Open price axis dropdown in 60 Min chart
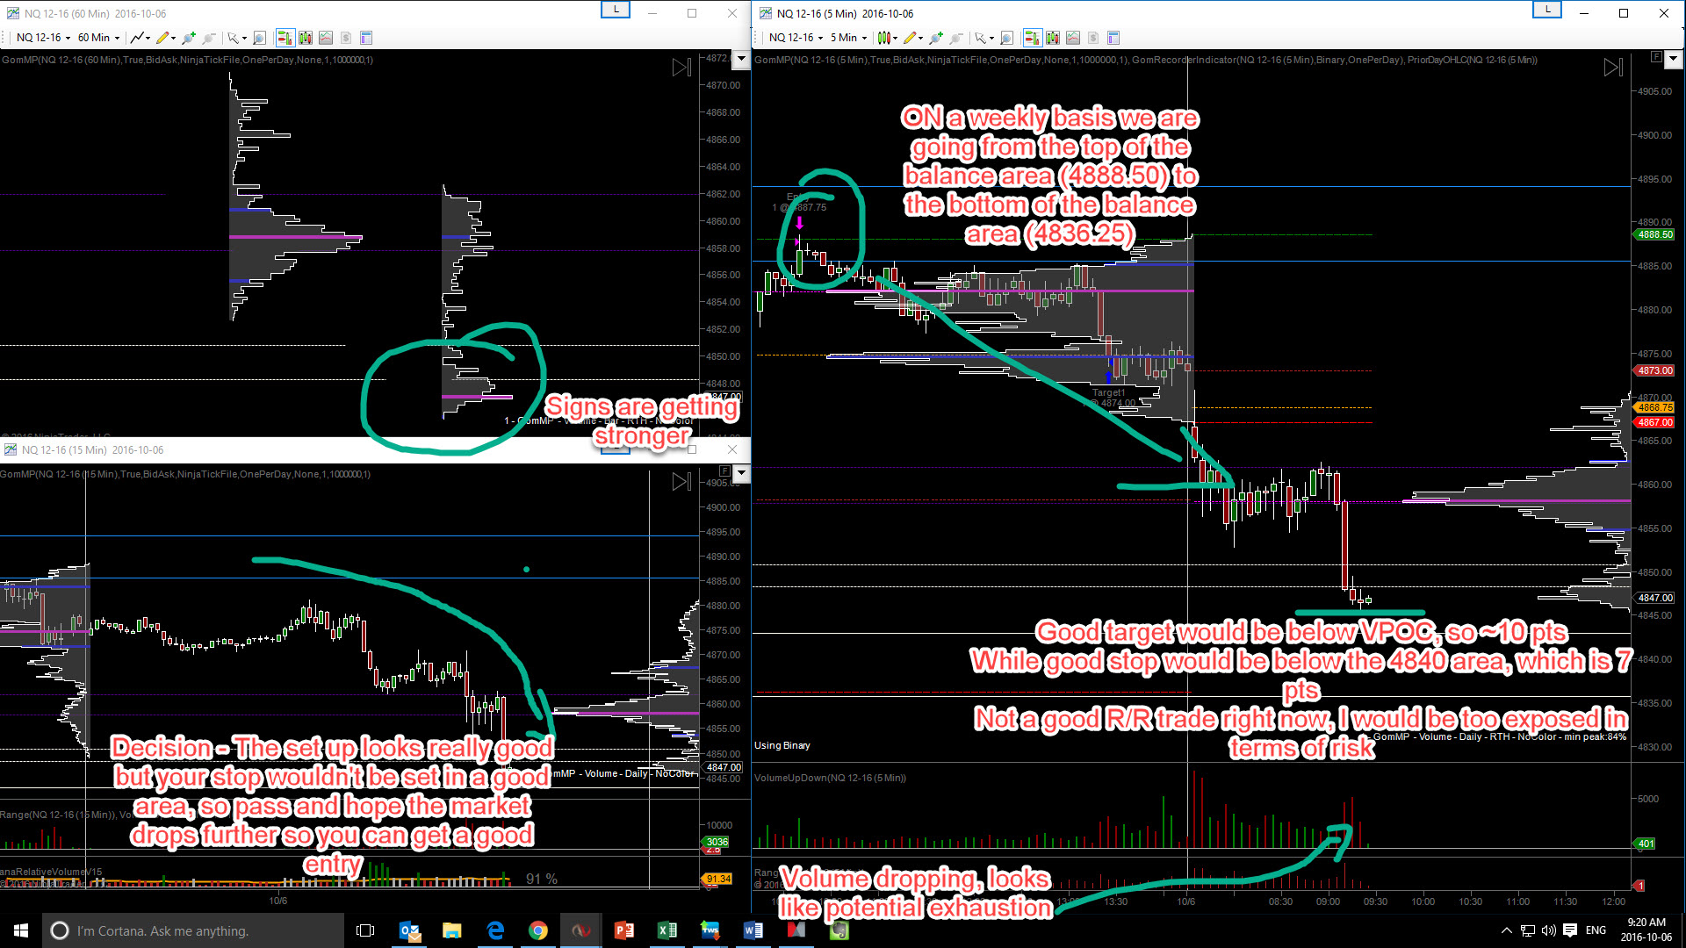 (x=741, y=59)
